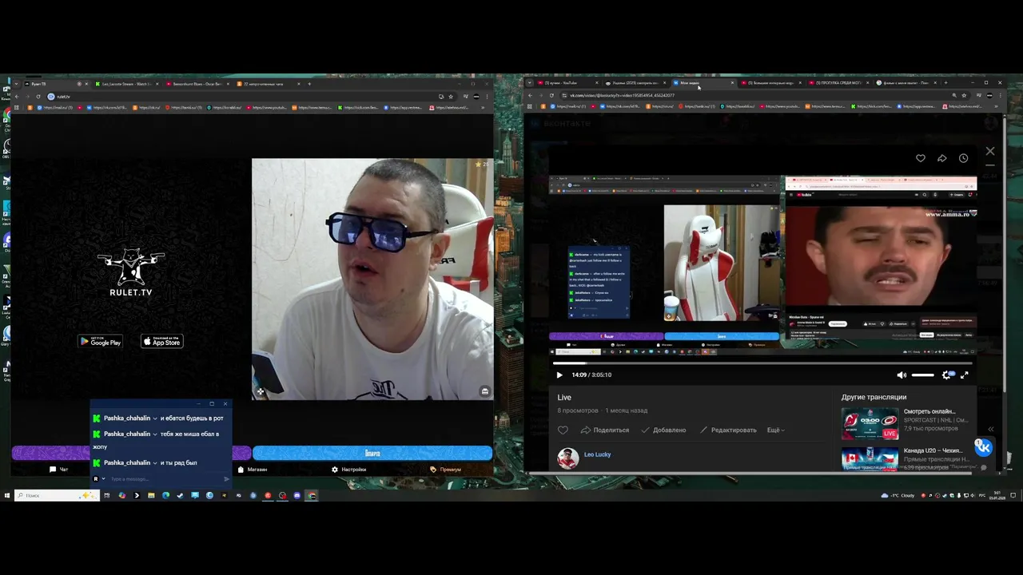Open the taskbar clock and date

(x=997, y=495)
